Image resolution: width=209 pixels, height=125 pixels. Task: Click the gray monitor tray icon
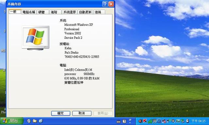155,121
